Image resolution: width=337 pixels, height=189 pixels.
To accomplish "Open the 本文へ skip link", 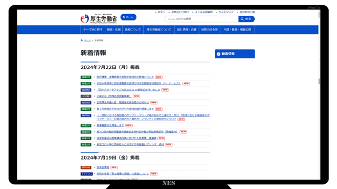I will pos(162,12).
